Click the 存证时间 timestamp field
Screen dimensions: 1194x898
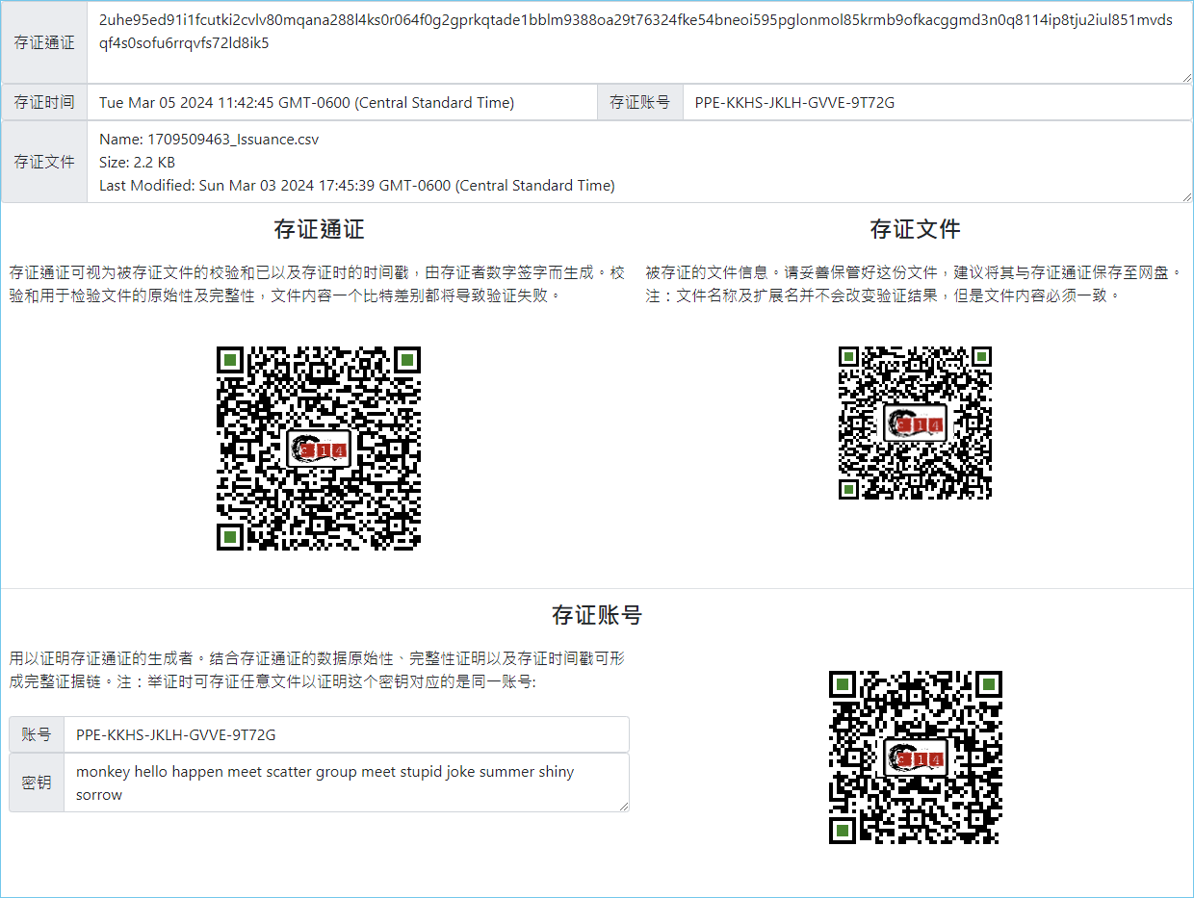point(342,103)
